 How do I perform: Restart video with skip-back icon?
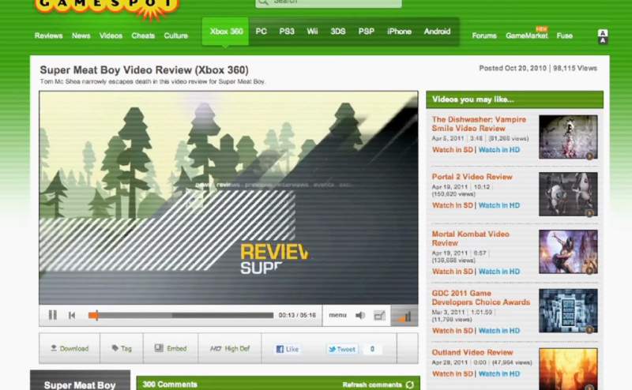click(x=72, y=315)
